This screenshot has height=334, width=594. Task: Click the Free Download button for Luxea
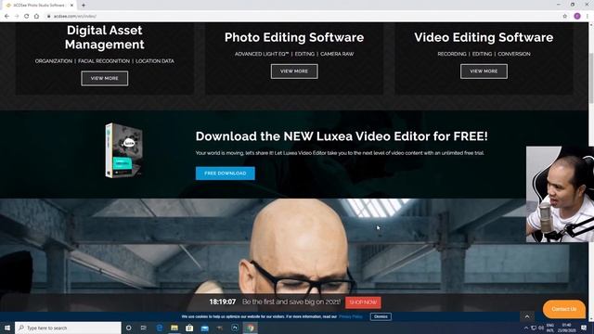(225, 173)
